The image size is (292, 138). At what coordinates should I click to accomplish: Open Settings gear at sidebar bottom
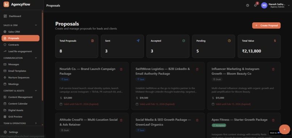pyautogui.click(x=5, y=132)
